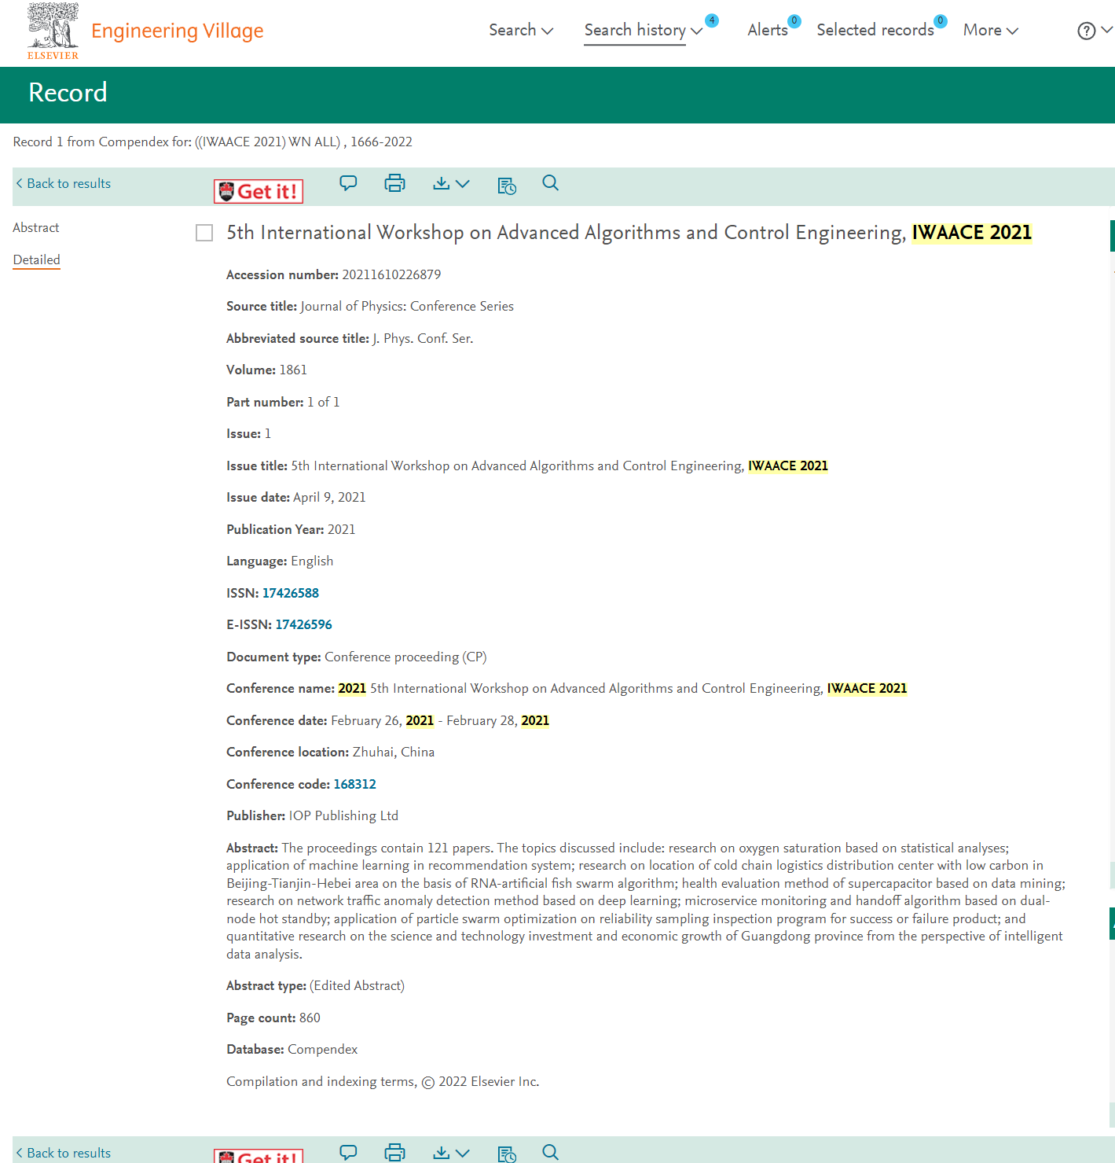This screenshot has height=1163, width=1115.
Task: Click the bottom magnifier search icon
Action: 550,1152
